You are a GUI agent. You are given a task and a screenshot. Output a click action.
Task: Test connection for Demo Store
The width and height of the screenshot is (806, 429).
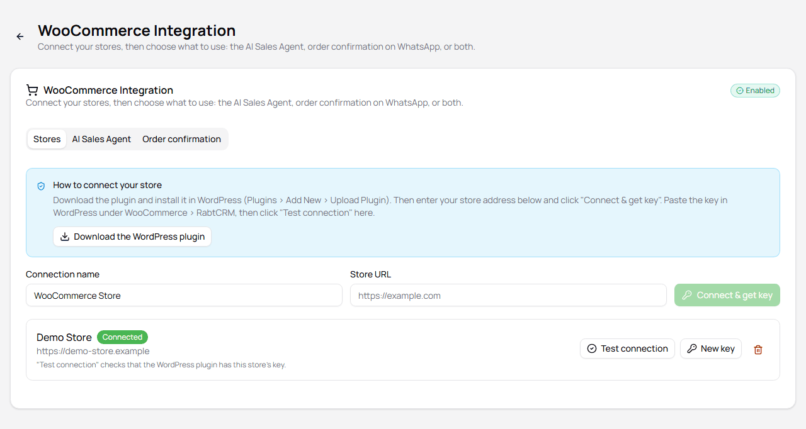tap(627, 348)
